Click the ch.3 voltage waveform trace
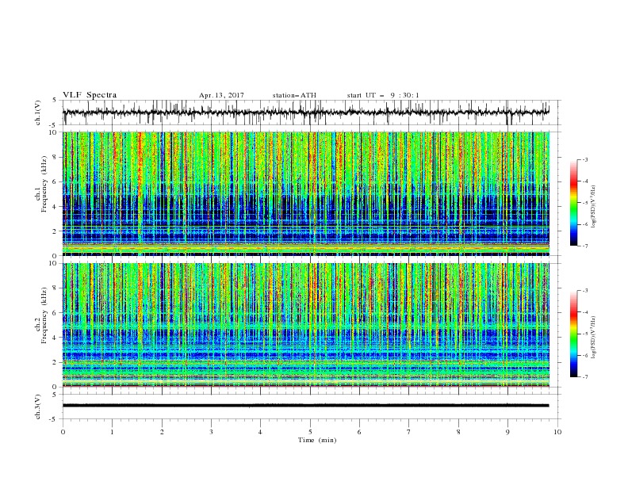 [x=306, y=406]
